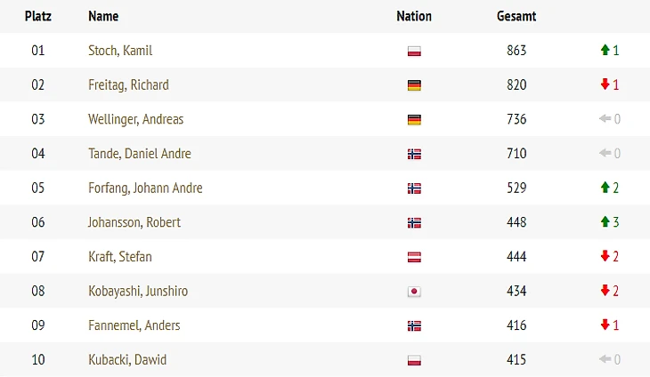Sort by the Platz column header
650x377 pixels.
(x=37, y=16)
